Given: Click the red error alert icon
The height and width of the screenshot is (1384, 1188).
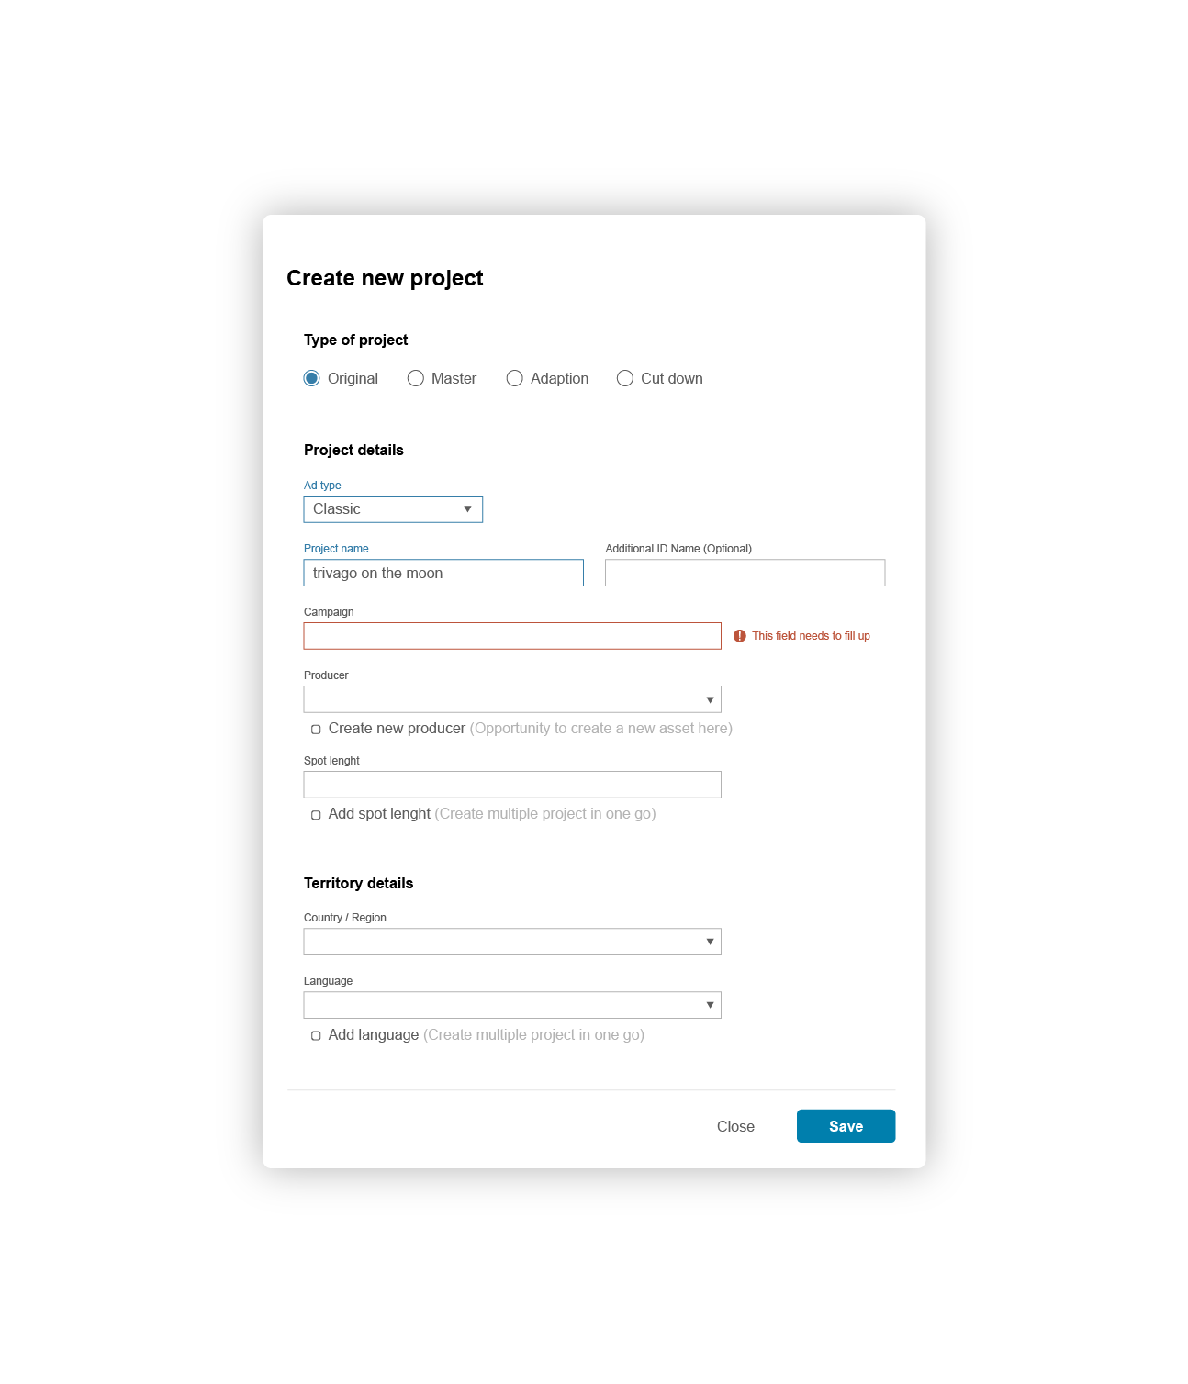Looking at the screenshot, I should (739, 635).
